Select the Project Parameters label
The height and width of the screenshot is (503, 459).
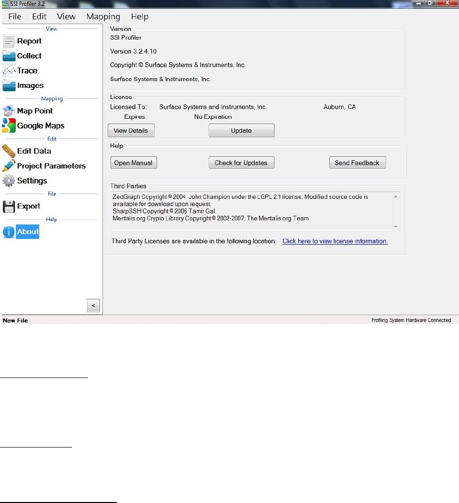51,166
